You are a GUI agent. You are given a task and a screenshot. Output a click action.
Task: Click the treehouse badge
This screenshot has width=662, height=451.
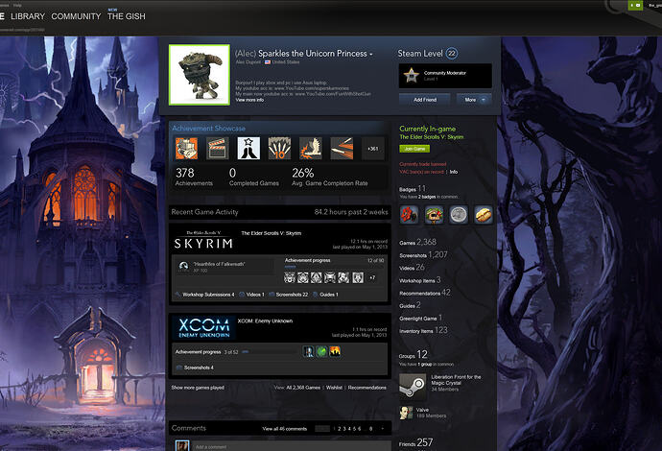(x=434, y=215)
